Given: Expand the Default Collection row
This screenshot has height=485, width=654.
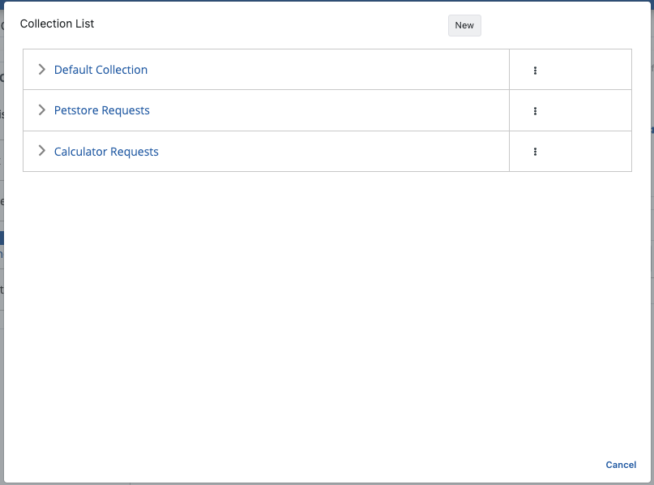Looking at the screenshot, I should click(x=42, y=70).
